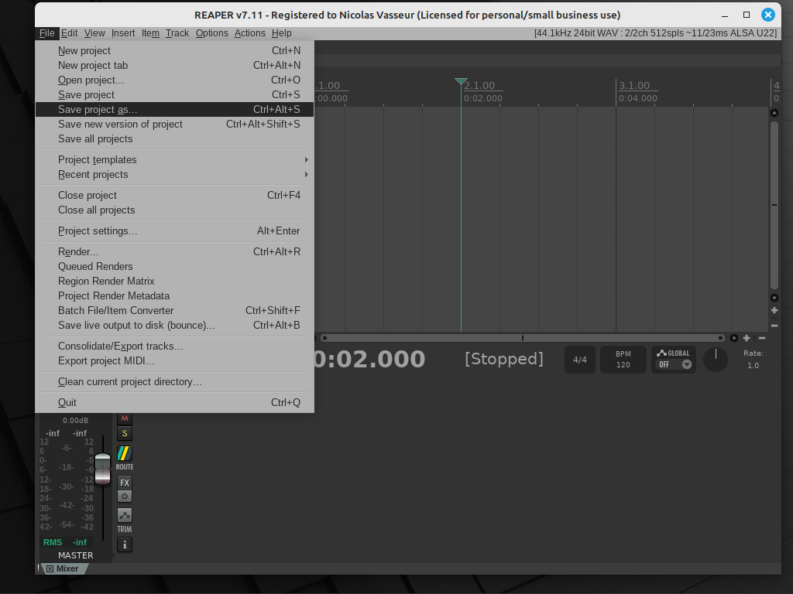This screenshot has width=793, height=594.
Task: Switch to the Mixer tab
Action: point(67,568)
